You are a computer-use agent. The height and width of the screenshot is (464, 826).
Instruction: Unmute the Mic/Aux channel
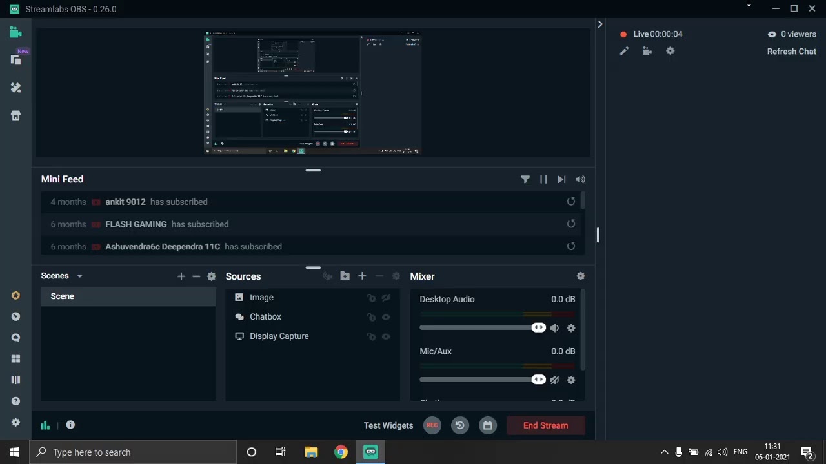[x=554, y=380]
